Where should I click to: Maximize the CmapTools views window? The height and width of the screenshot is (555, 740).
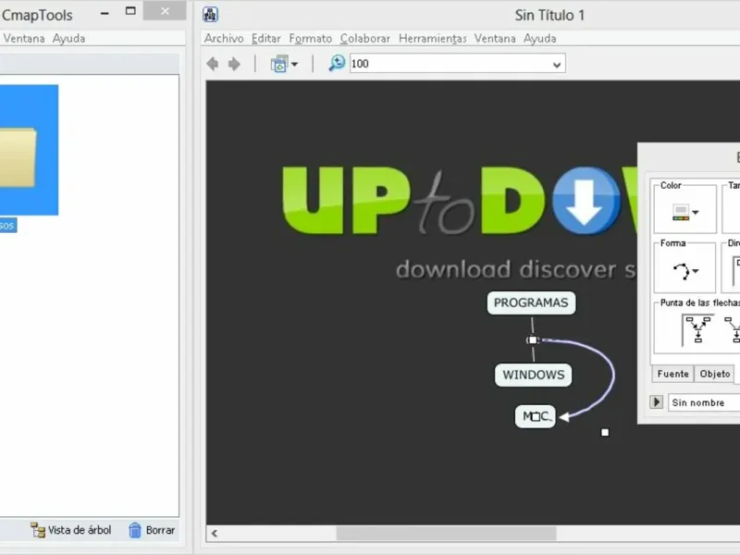tap(130, 11)
